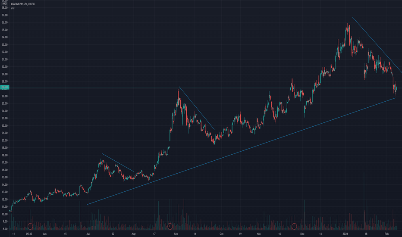Select the descending trendline from January peak

point(377,45)
